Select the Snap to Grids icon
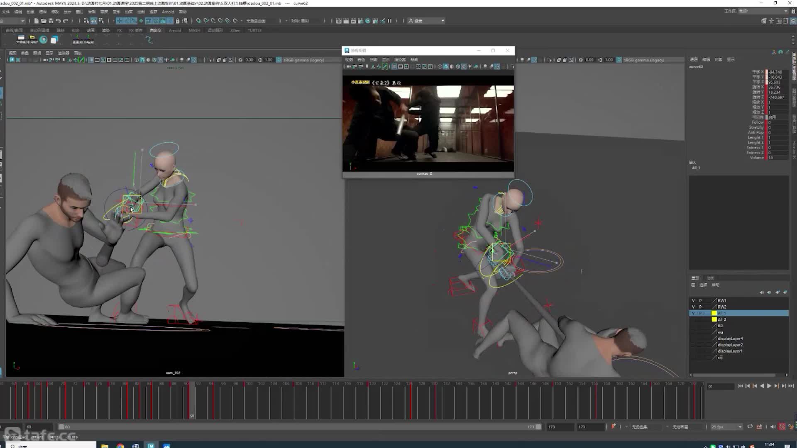This screenshot has width=797, height=448. 199,21
